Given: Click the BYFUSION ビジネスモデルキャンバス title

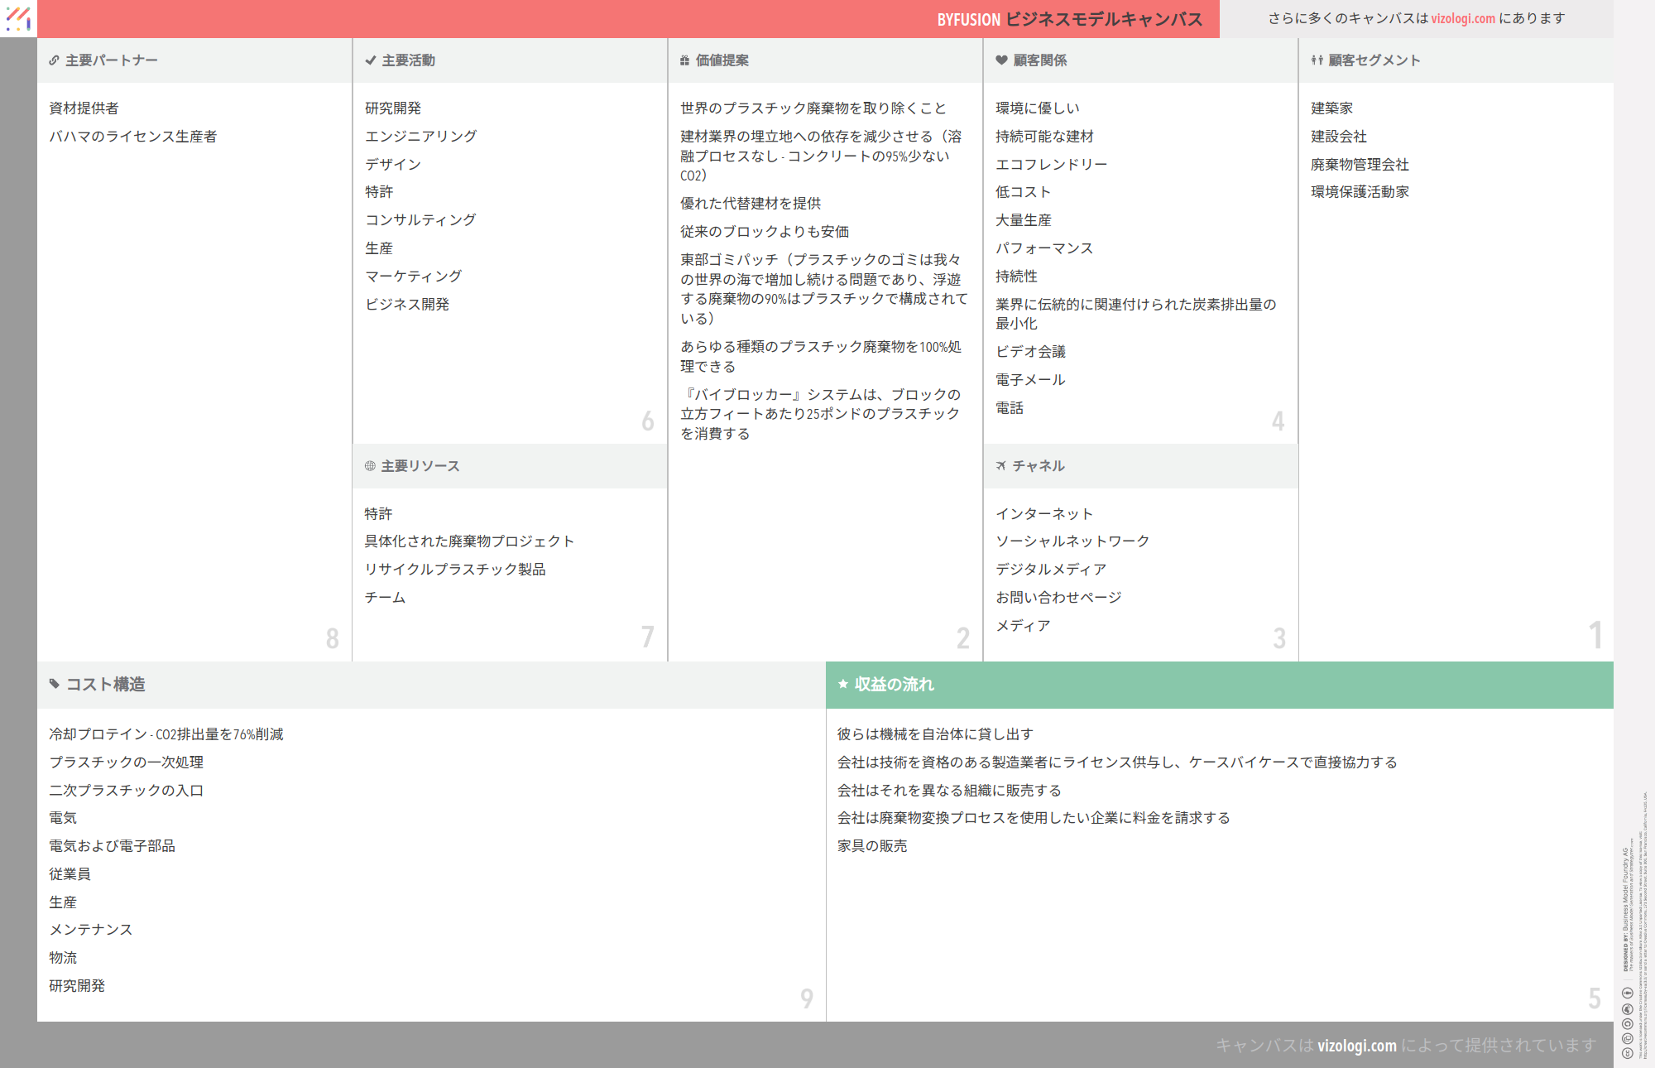Looking at the screenshot, I should [x=1069, y=19].
